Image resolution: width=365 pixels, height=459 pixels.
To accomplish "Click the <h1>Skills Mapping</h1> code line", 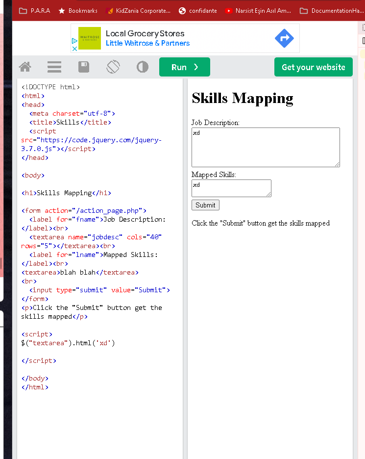I will coord(67,193).
